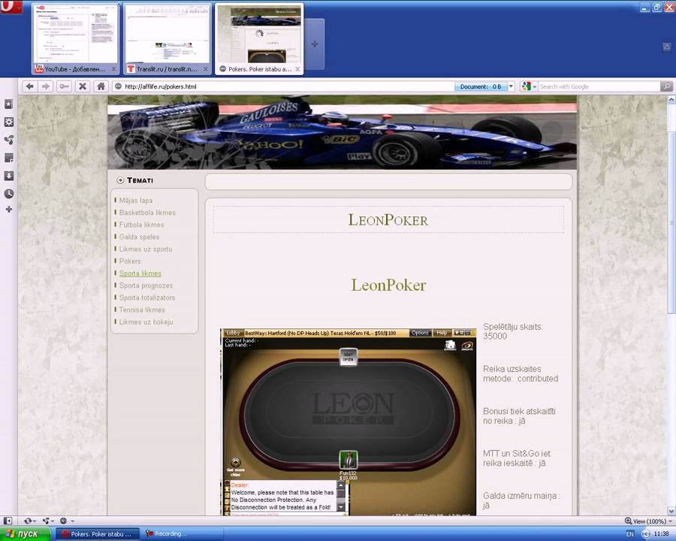Click the page vertical scrollbar thumb
Screen dimensions: 676x541
(x=671, y=222)
